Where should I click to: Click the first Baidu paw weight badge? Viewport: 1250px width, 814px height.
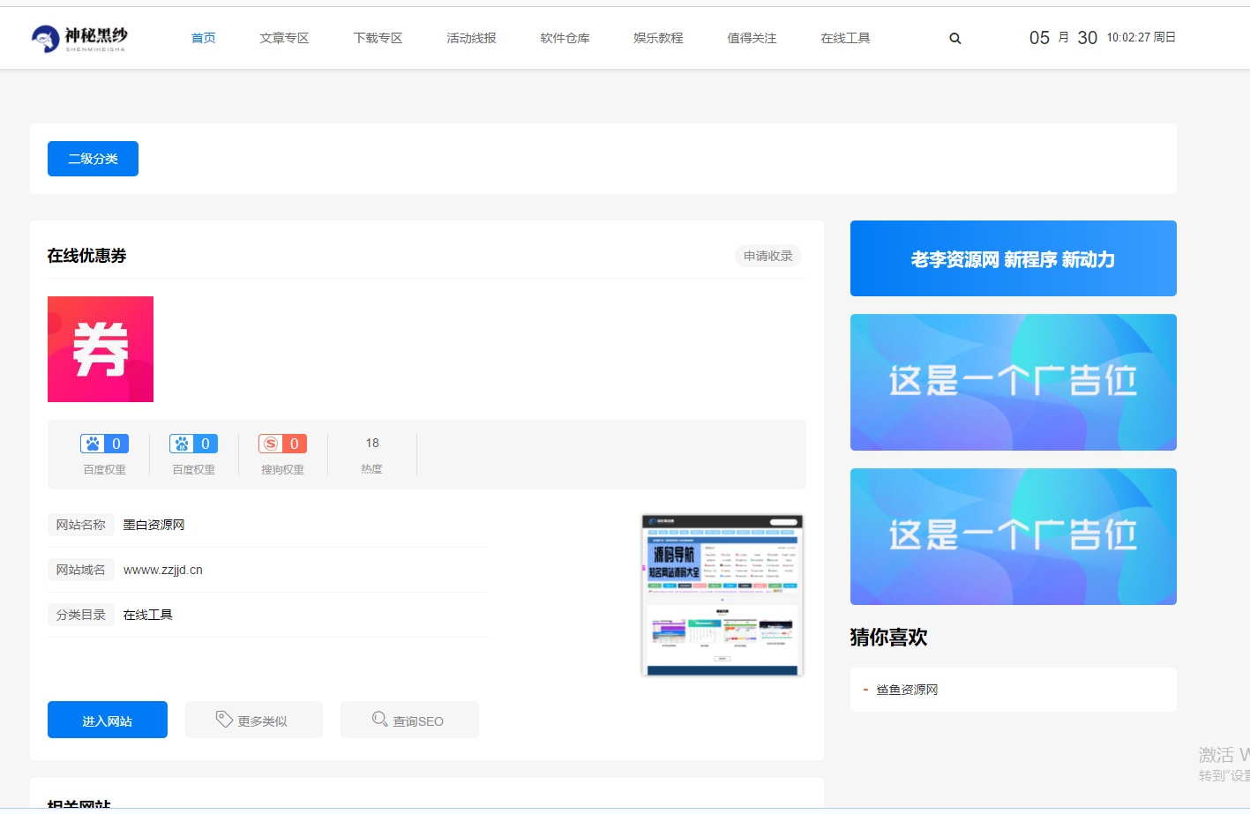104,444
